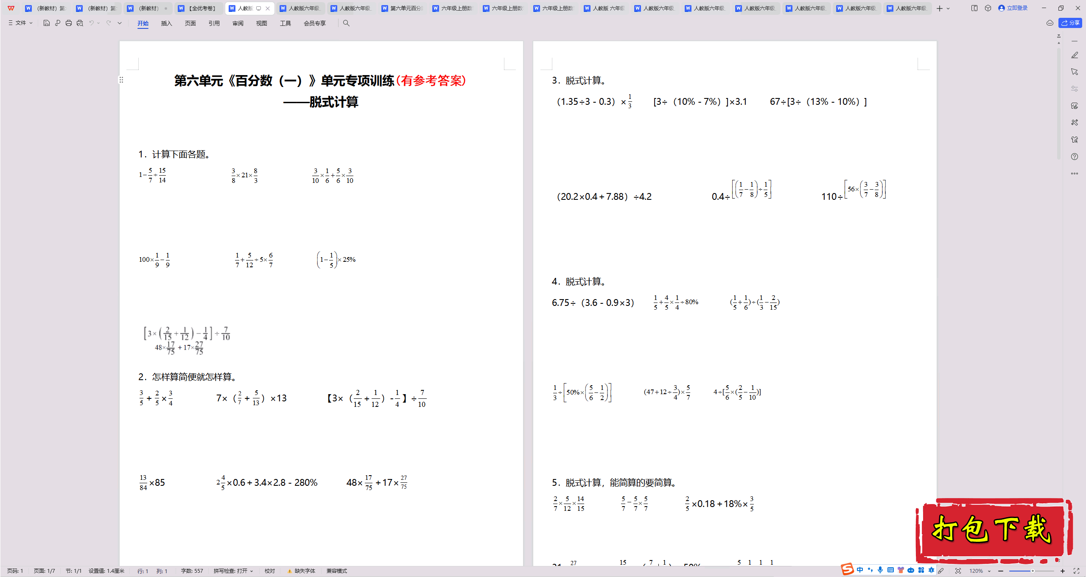Open the more options ellipsis in sidebar
1086x577 pixels.
pyautogui.click(x=1075, y=174)
